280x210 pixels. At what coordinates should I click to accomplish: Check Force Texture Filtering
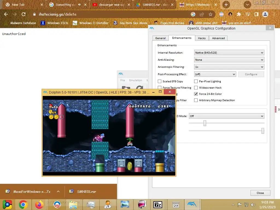click(159, 88)
